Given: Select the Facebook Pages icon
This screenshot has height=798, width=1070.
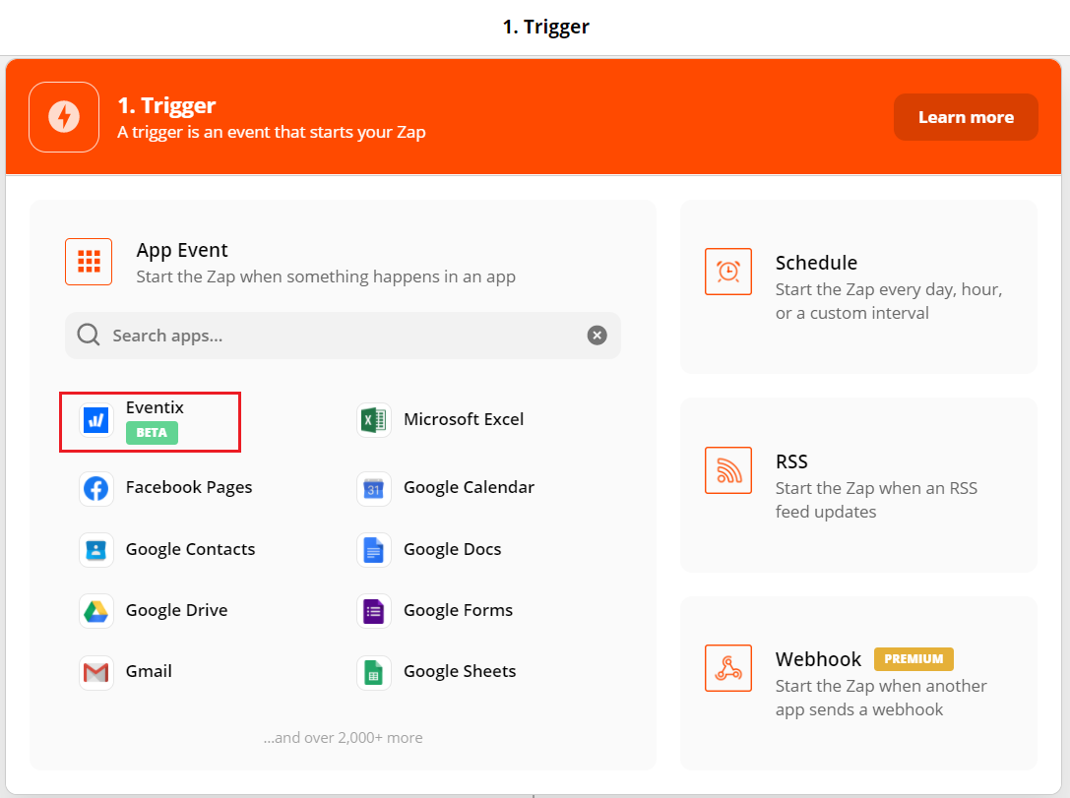Looking at the screenshot, I should pos(96,488).
